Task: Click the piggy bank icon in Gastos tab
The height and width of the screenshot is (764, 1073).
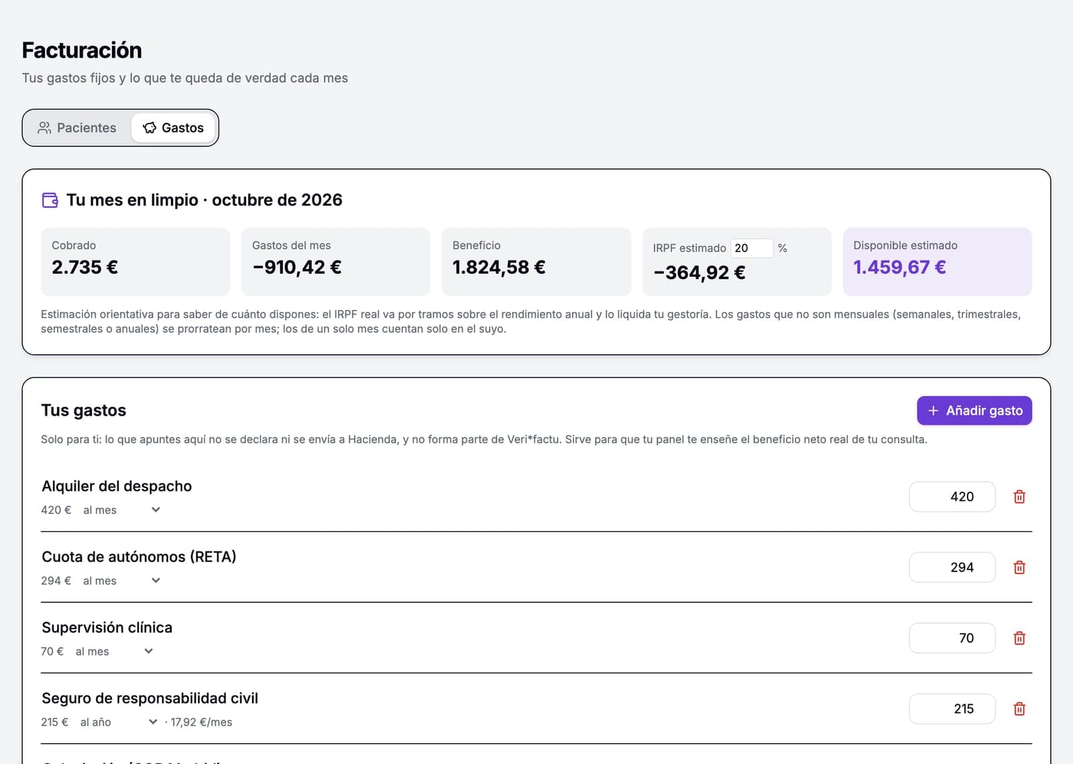Action: [x=150, y=127]
